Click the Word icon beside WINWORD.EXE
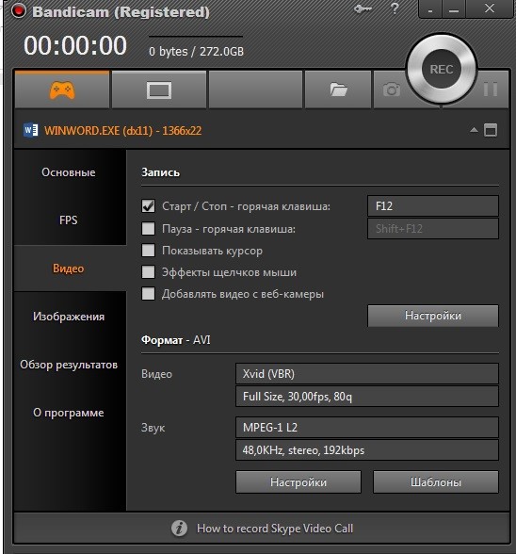 pyautogui.click(x=31, y=130)
